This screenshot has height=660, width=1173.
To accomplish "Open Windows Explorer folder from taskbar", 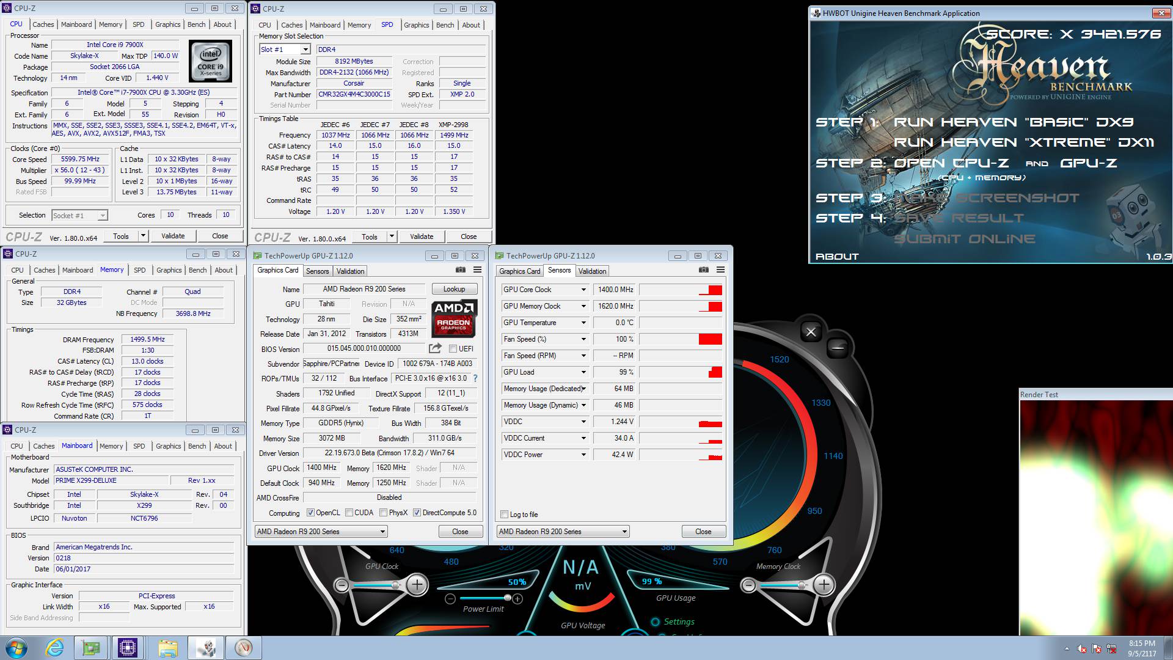I will click(x=167, y=648).
